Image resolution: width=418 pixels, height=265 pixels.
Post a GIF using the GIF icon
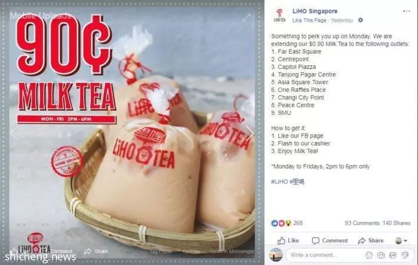[x=393, y=255]
